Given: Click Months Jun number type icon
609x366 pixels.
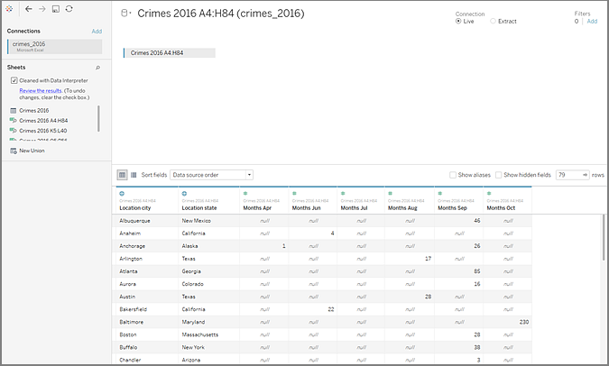Looking at the screenshot, I should point(294,193).
